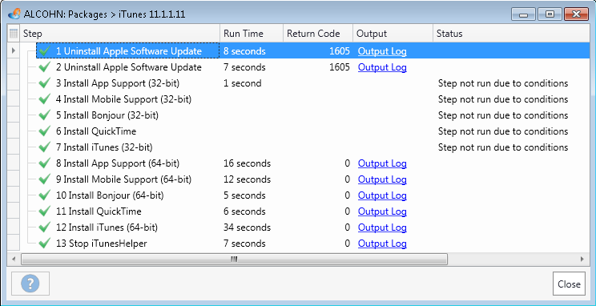The image size is (596, 306).
Task: Click the ALCOHN app icon in title bar
Action: click(14, 14)
